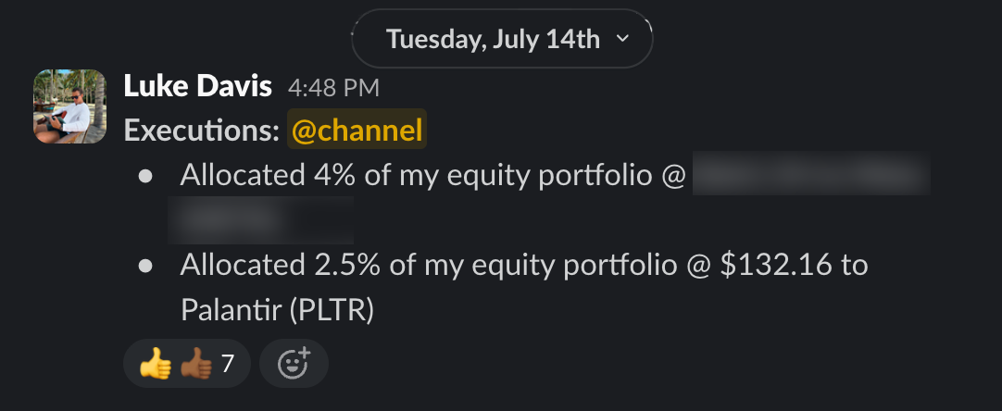Click the Luke Davis sender name

(x=197, y=86)
